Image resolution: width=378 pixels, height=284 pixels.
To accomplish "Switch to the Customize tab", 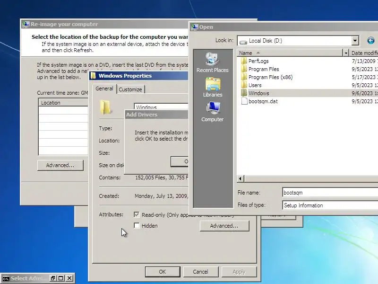I will click(130, 89).
